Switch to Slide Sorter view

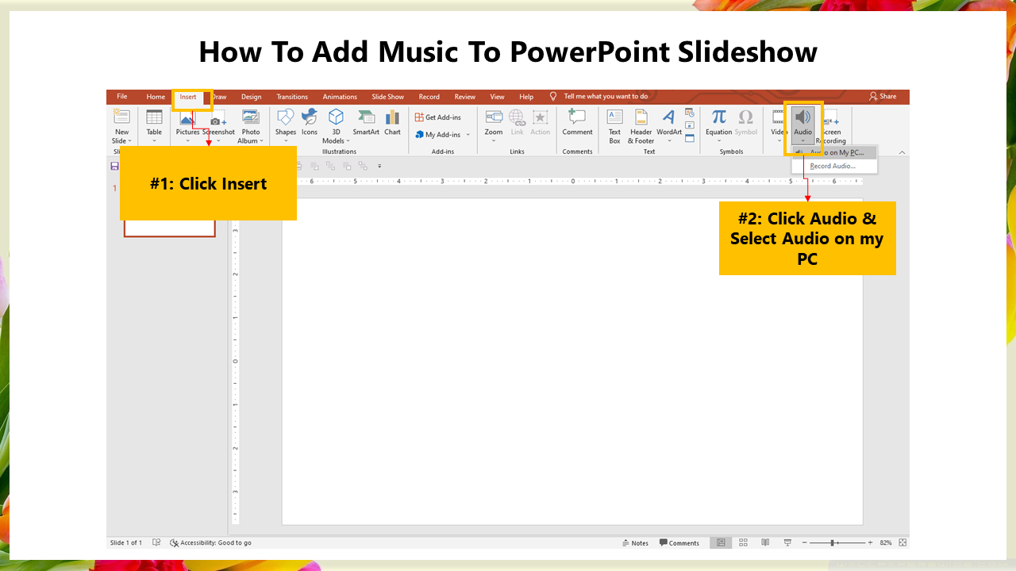743,543
